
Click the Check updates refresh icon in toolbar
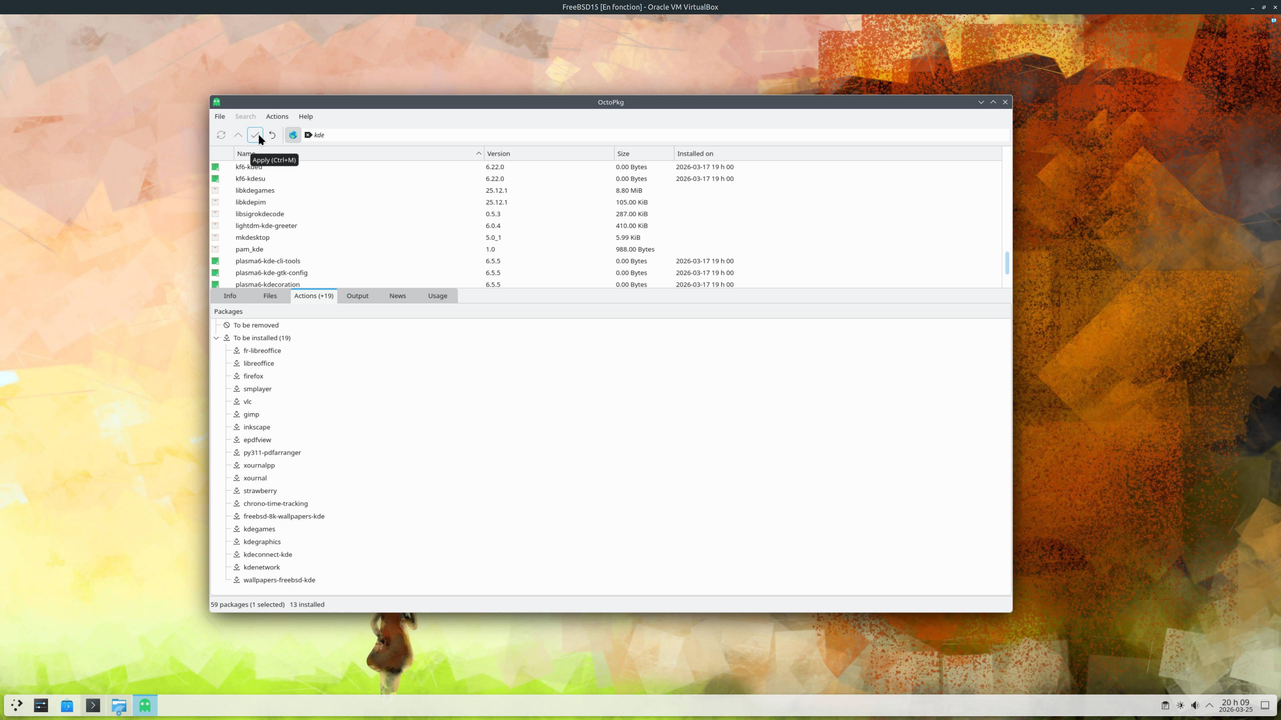pyautogui.click(x=221, y=135)
